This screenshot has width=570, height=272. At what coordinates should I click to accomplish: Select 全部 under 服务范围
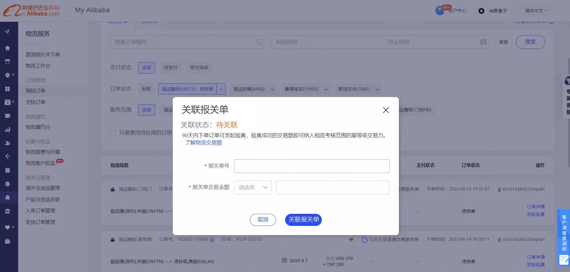tap(147, 110)
